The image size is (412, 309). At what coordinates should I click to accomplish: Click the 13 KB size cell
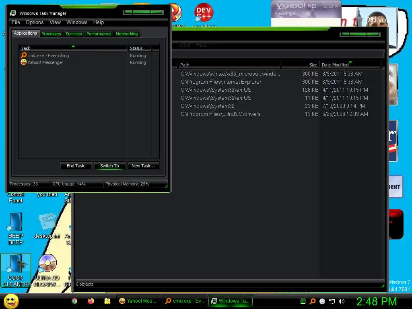point(312,114)
